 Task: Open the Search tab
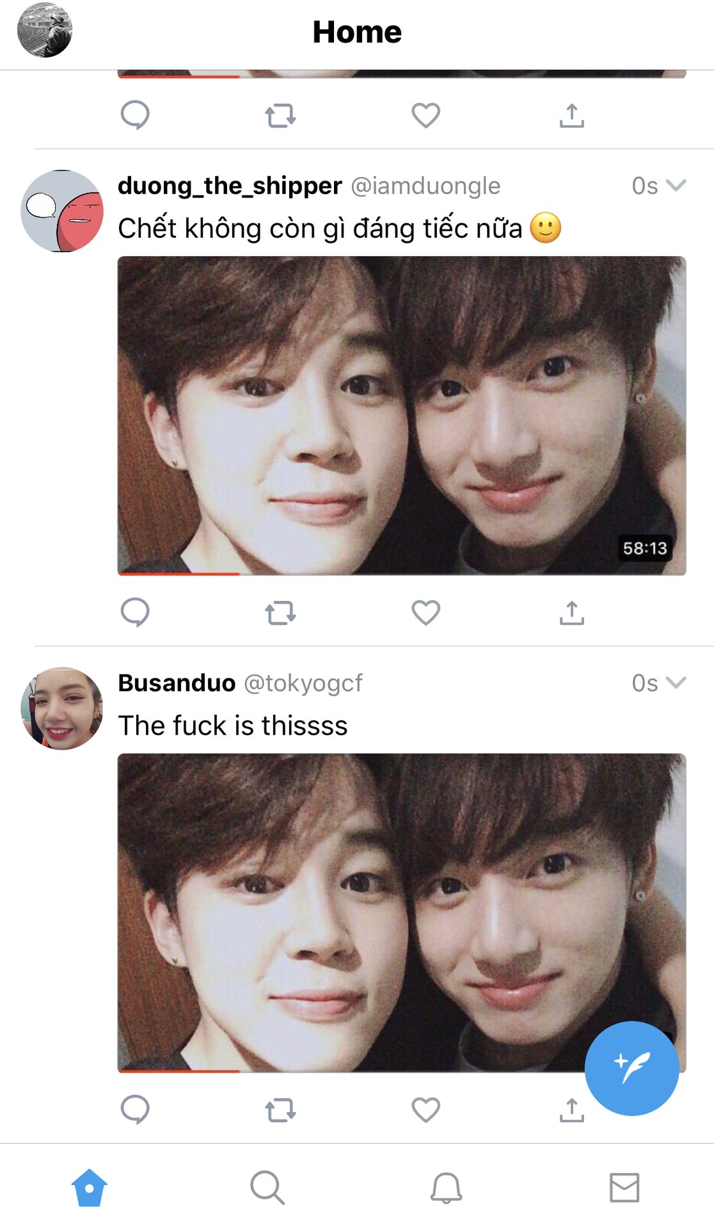[x=267, y=1188]
